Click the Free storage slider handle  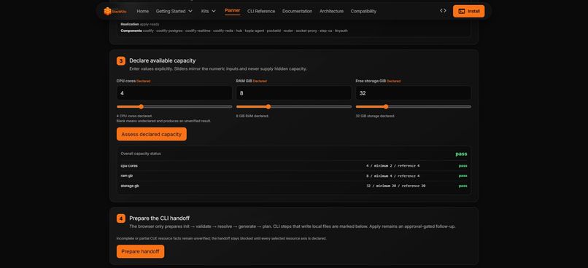(386, 106)
